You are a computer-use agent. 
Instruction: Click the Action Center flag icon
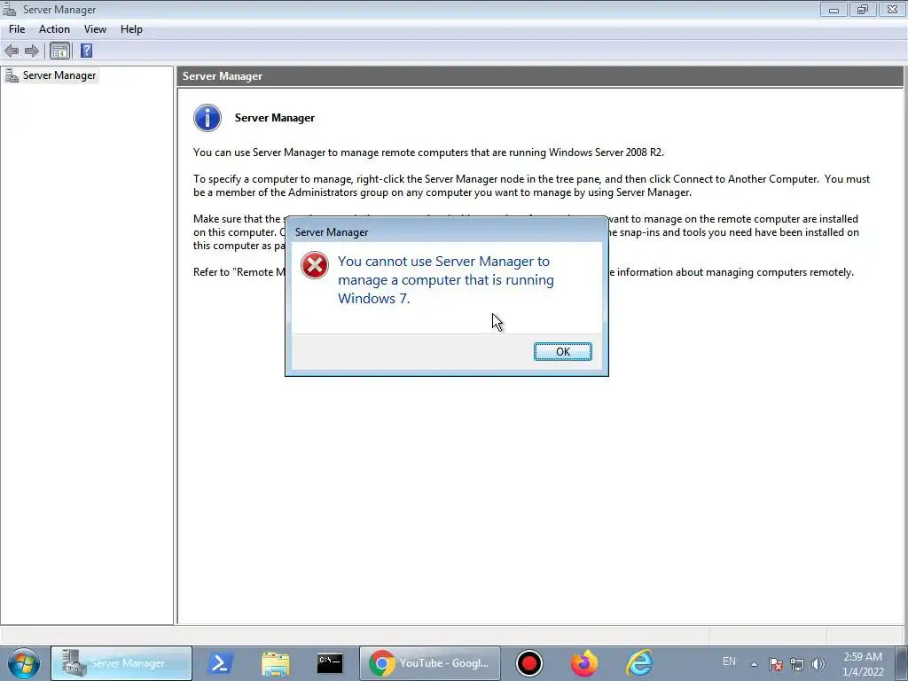pyautogui.click(x=776, y=664)
